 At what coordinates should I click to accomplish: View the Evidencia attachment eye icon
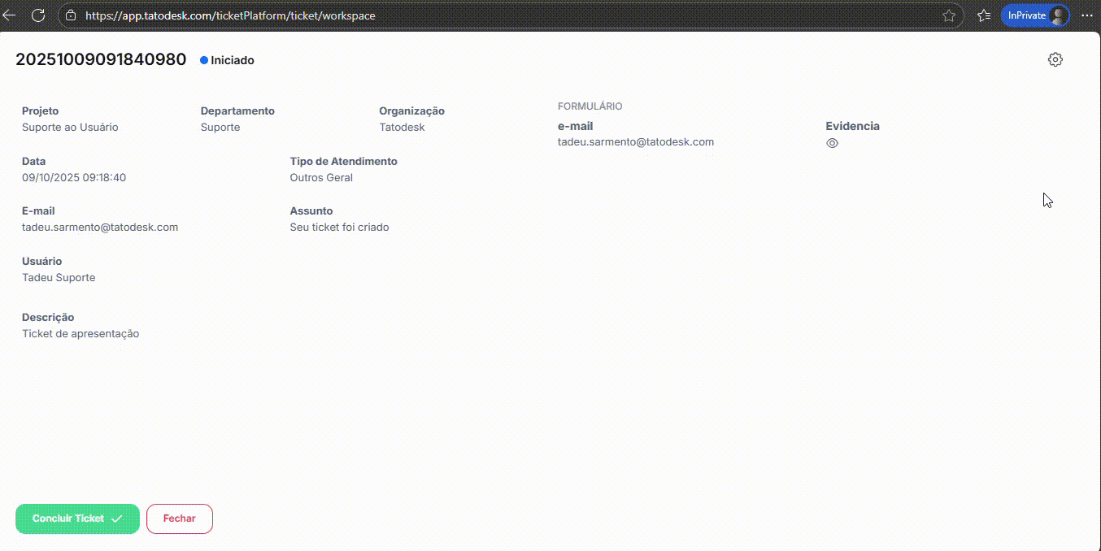[832, 143]
